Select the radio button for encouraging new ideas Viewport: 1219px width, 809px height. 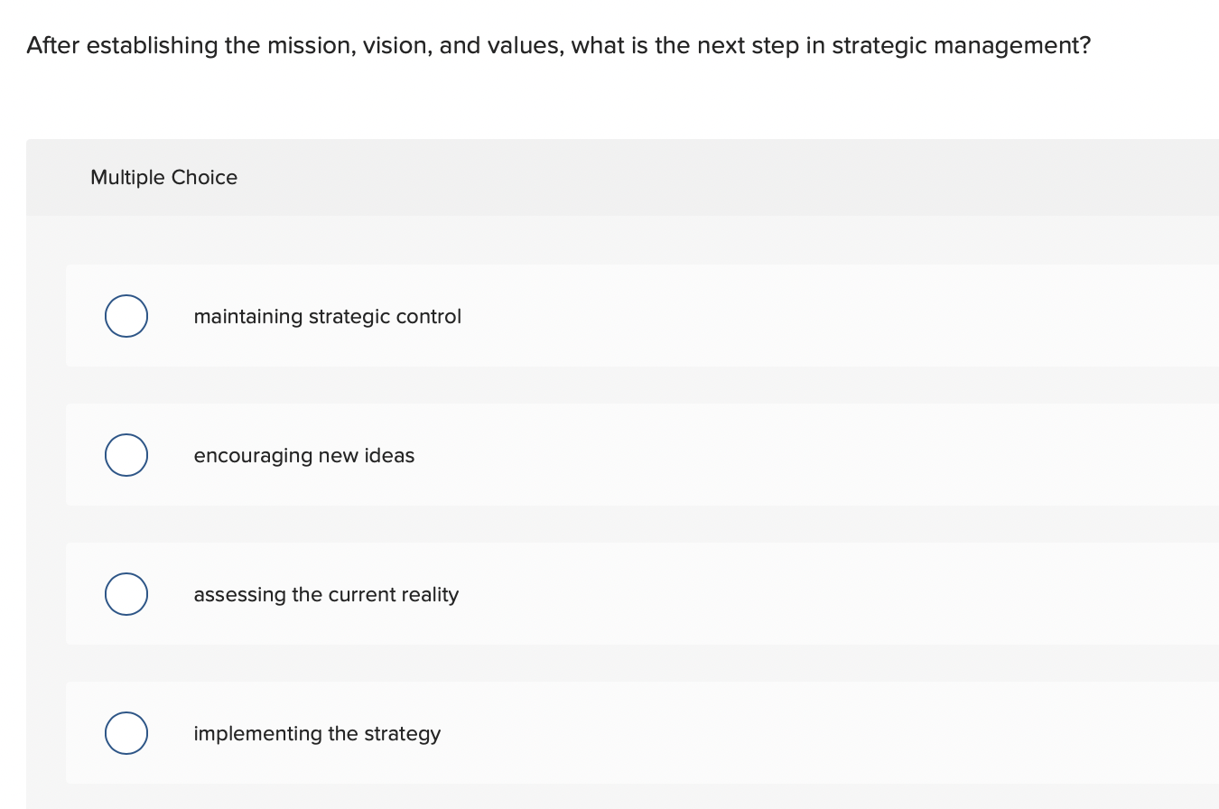pyautogui.click(x=126, y=455)
